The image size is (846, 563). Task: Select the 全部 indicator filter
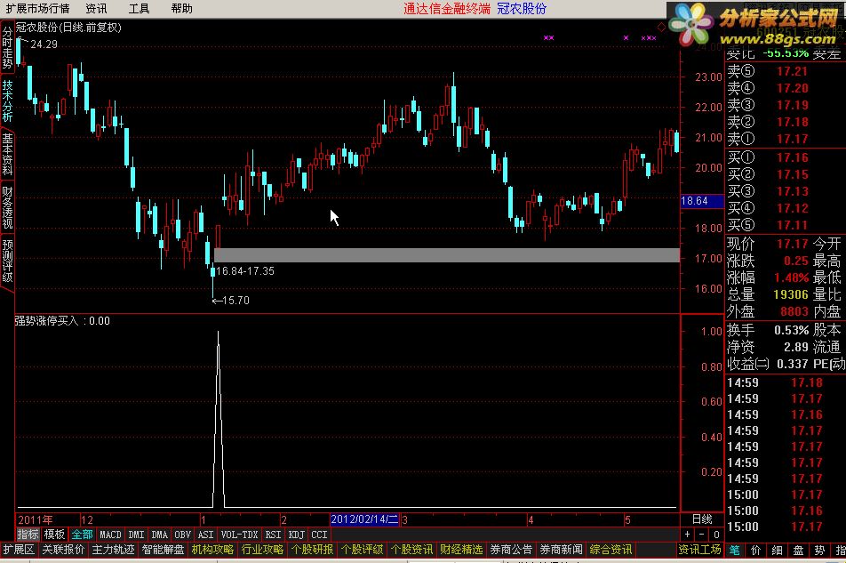pos(82,535)
